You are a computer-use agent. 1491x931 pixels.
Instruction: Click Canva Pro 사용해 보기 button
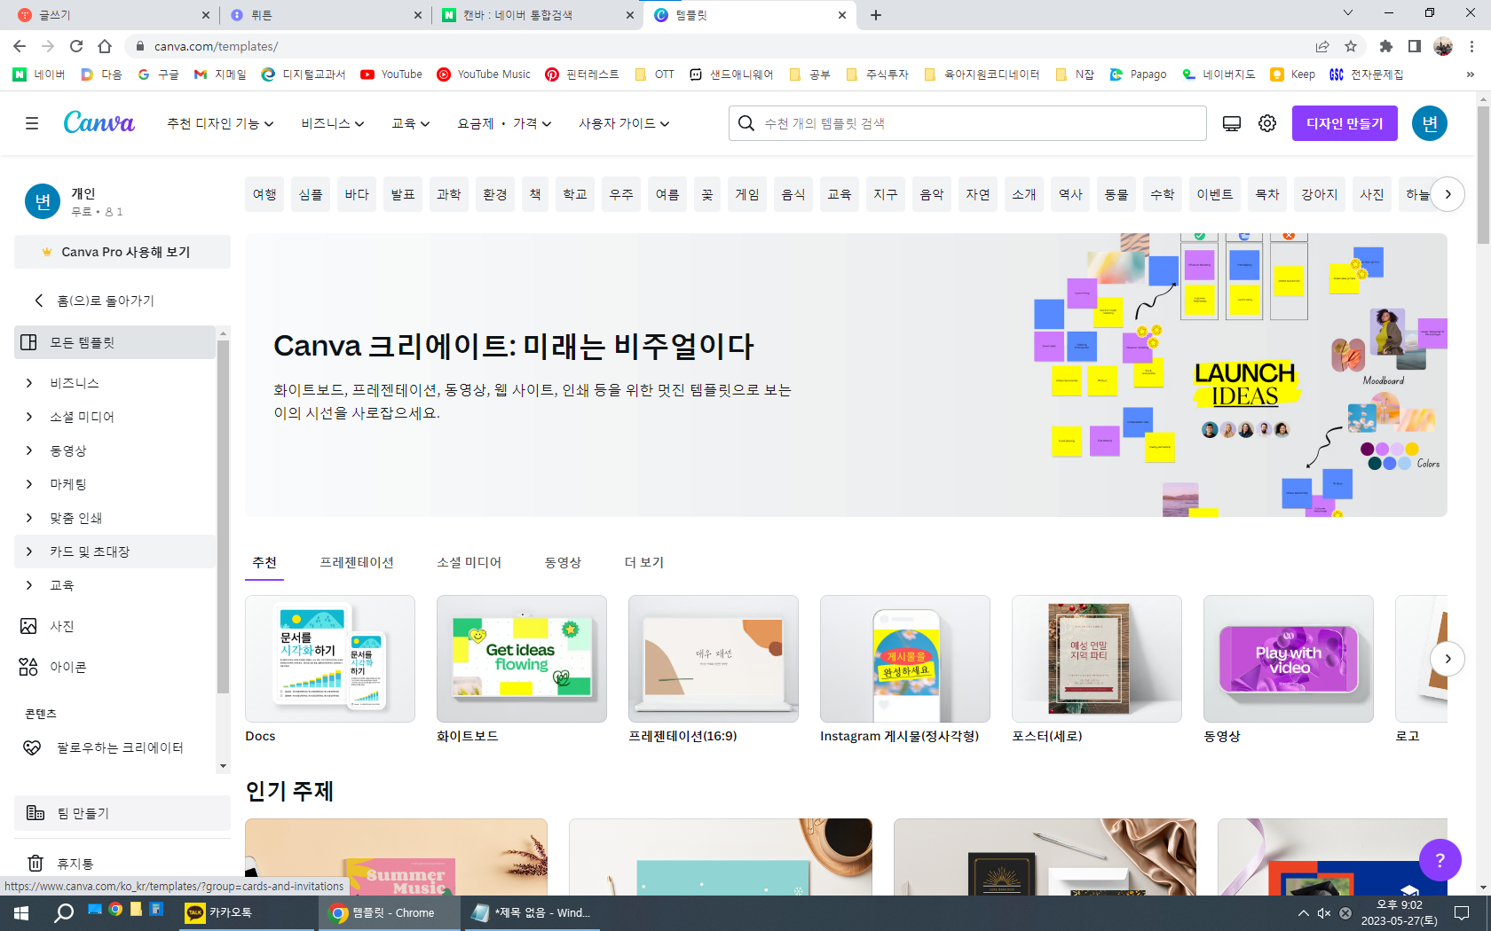point(122,252)
